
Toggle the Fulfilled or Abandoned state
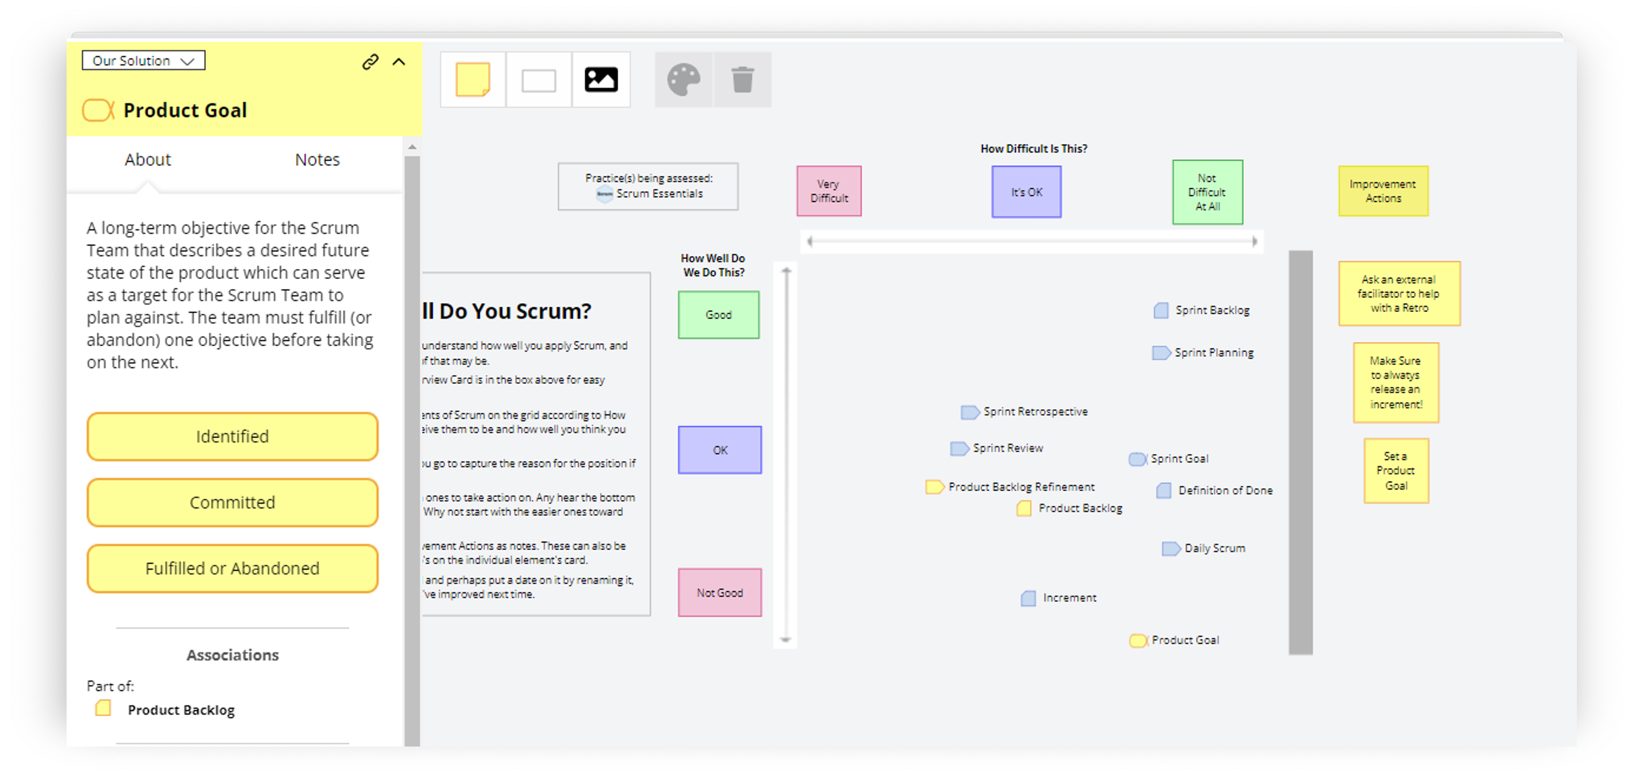[232, 568]
